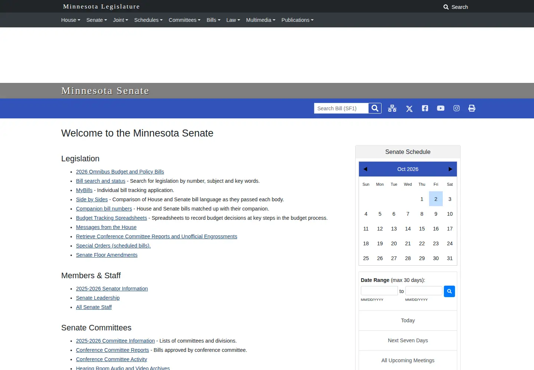Select October 2 on the calendar
Screen dimensions: 534x370
436,199
